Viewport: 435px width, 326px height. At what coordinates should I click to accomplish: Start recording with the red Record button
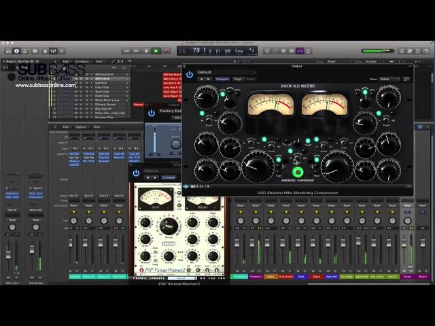tap(166, 51)
